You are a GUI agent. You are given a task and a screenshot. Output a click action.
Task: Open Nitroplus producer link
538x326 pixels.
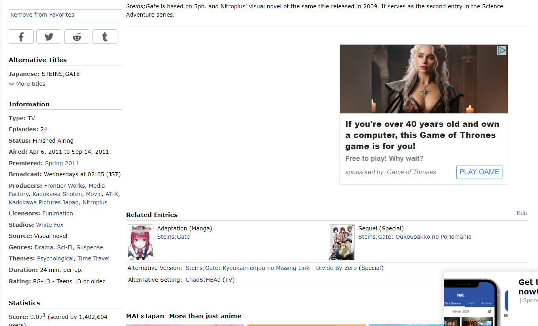click(95, 202)
